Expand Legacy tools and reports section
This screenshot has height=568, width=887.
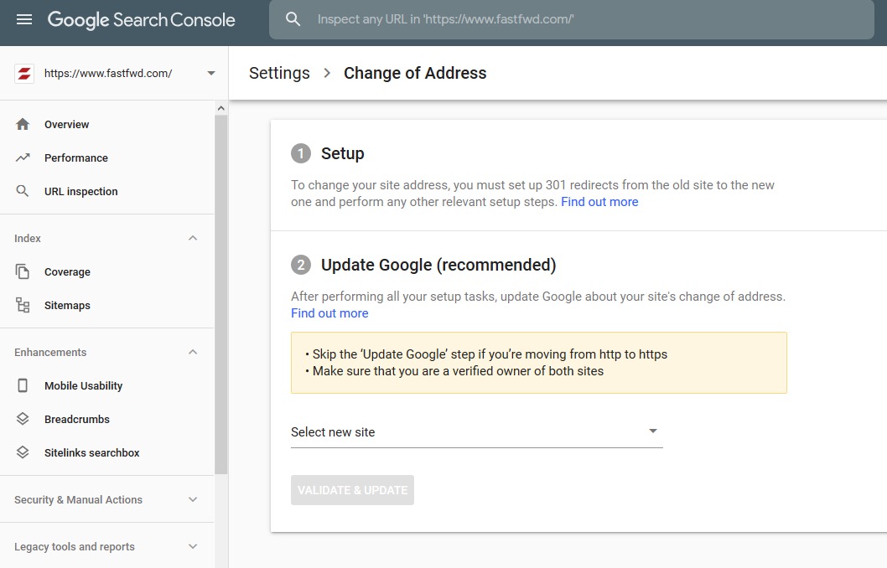click(x=193, y=546)
